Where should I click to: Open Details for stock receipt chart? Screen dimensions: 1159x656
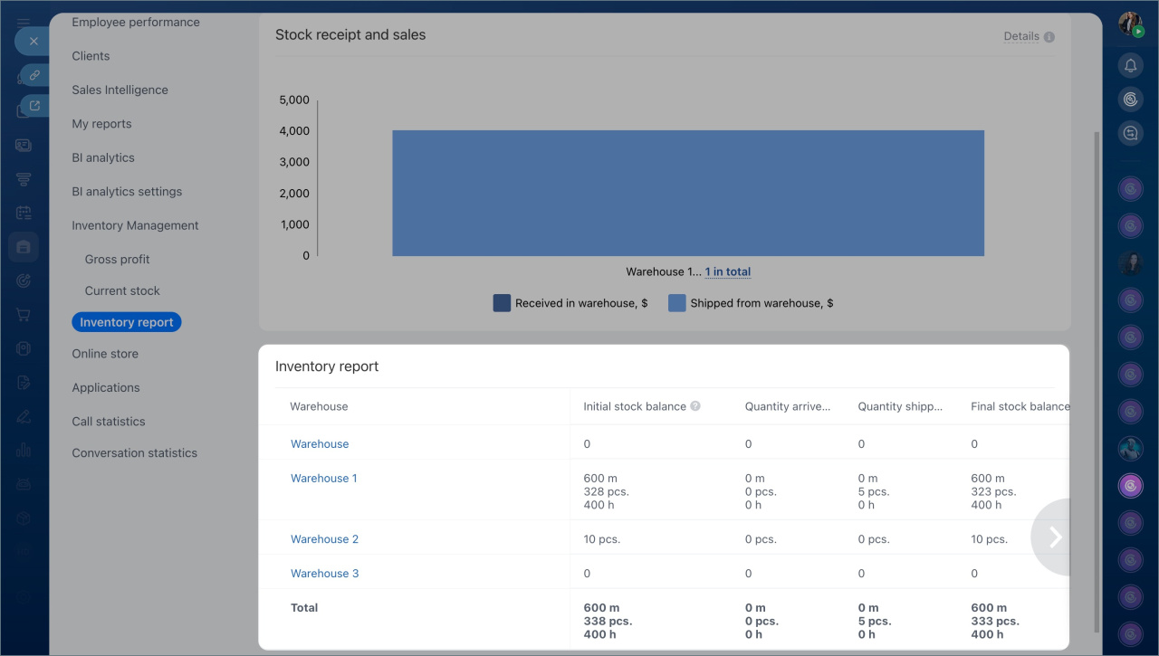tap(1020, 36)
